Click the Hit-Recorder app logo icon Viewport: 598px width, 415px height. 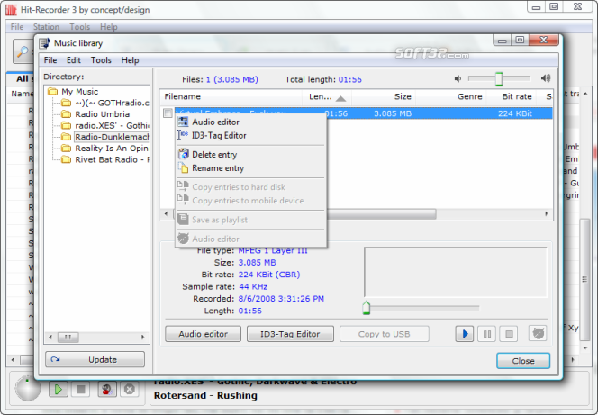pyautogui.click(x=11, y=10)
